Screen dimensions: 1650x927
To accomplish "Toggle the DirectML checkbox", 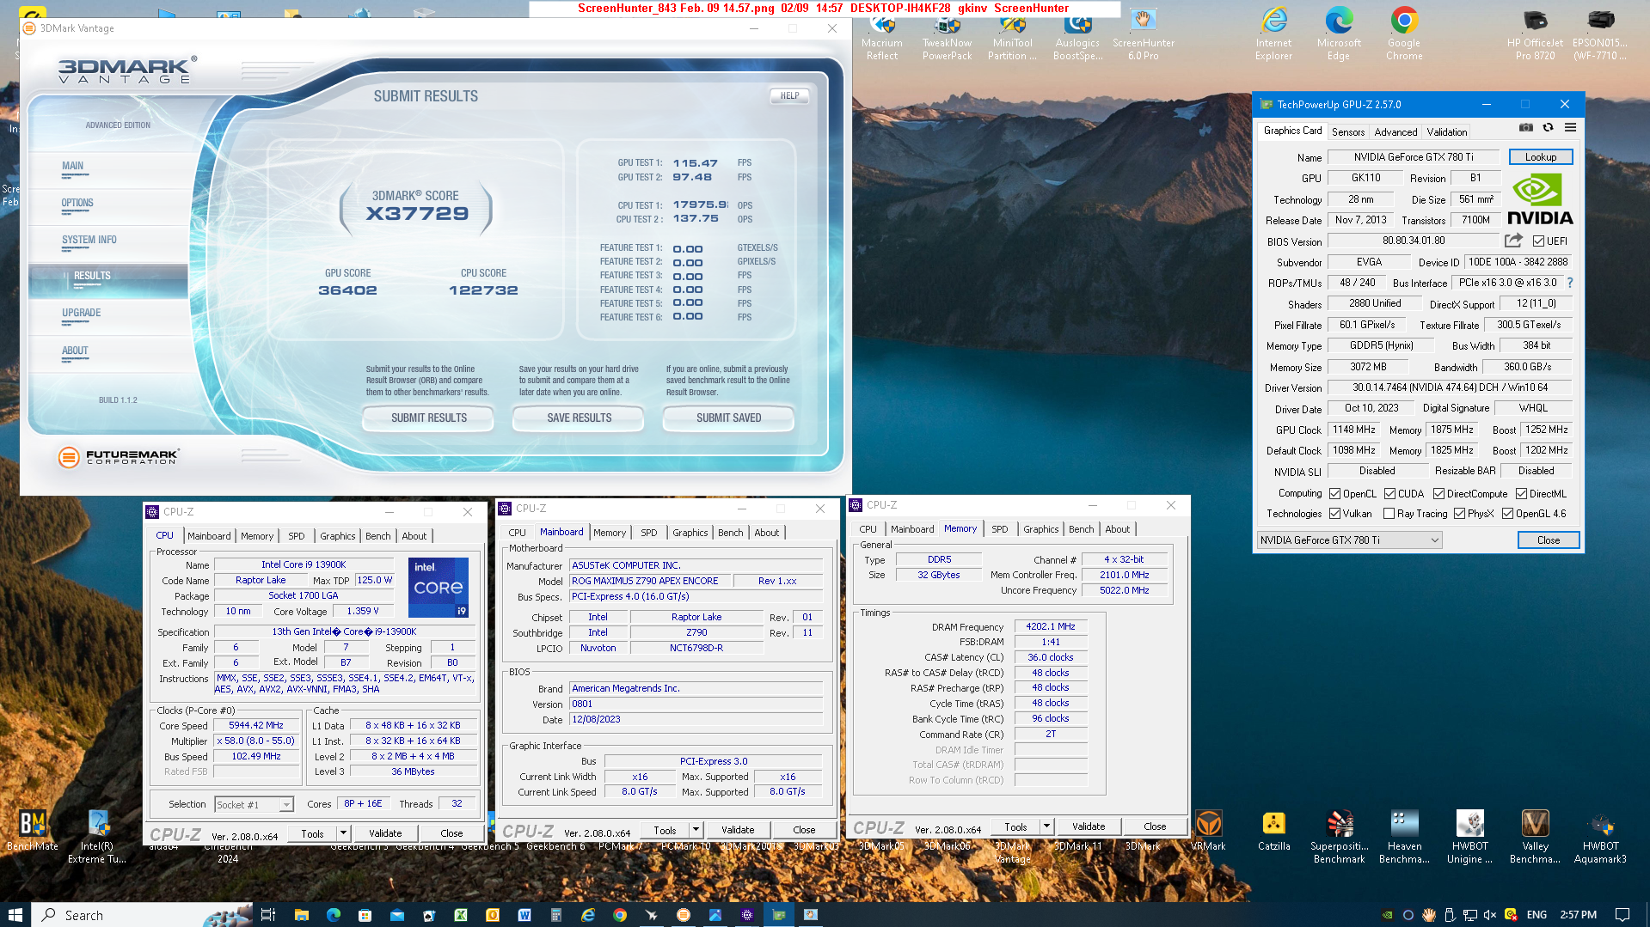I will 1521,494.
